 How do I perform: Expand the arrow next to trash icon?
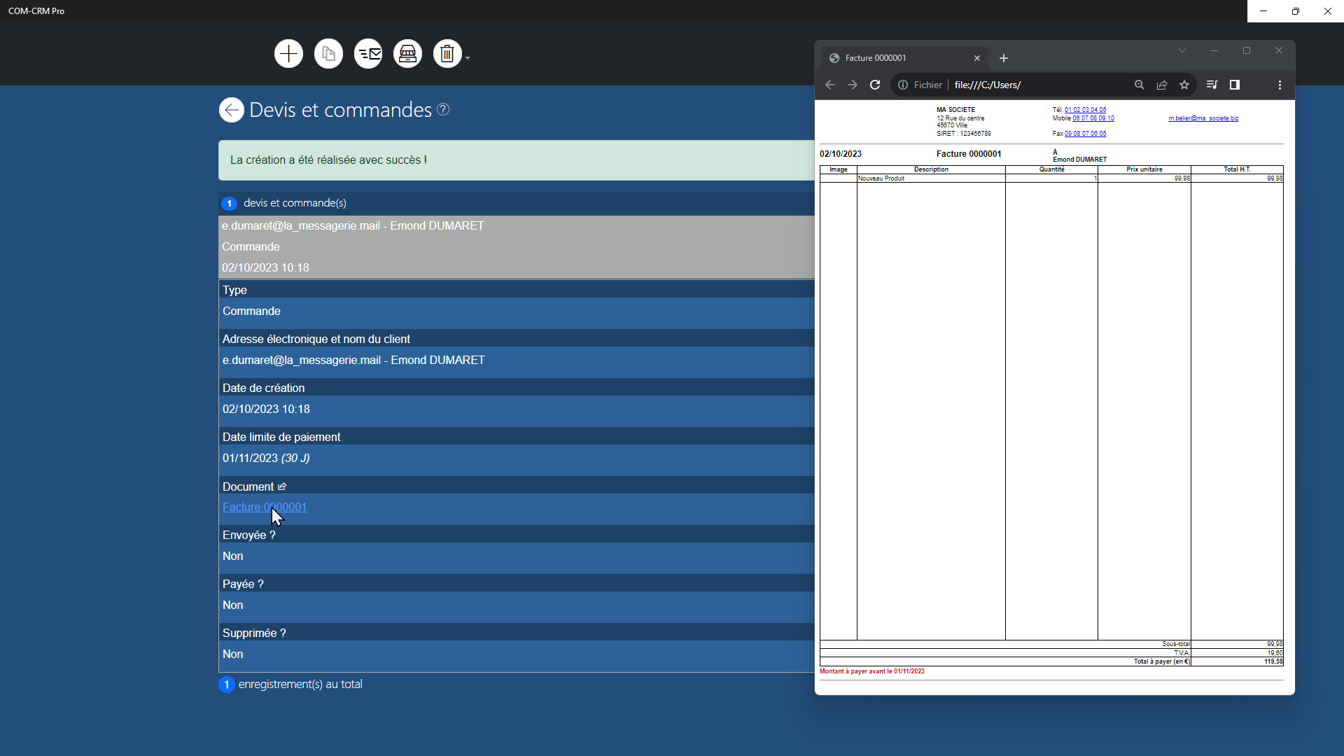tap(468, 58)
